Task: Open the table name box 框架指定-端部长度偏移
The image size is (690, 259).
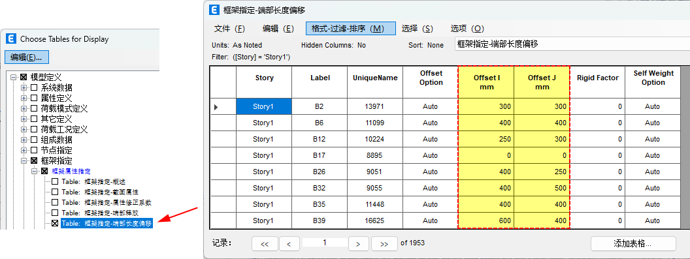Action: click(x=572, y=44)
